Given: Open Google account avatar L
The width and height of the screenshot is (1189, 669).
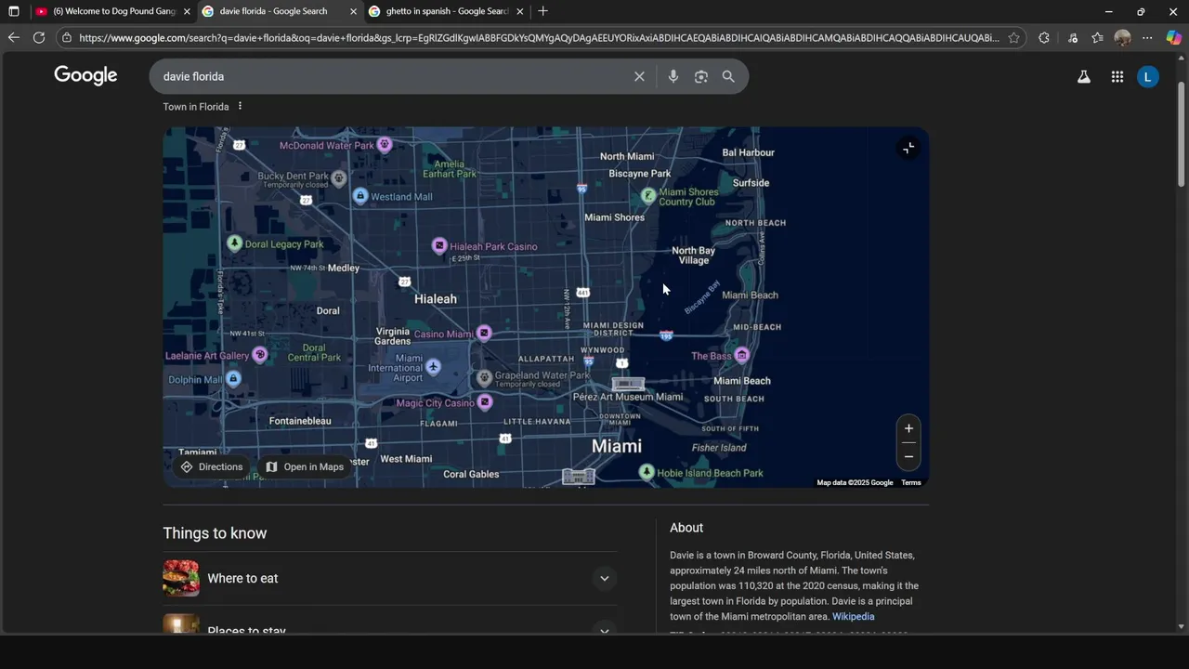Looking at the screenshot, I should pyautogui.click(x=1148, y=77).
